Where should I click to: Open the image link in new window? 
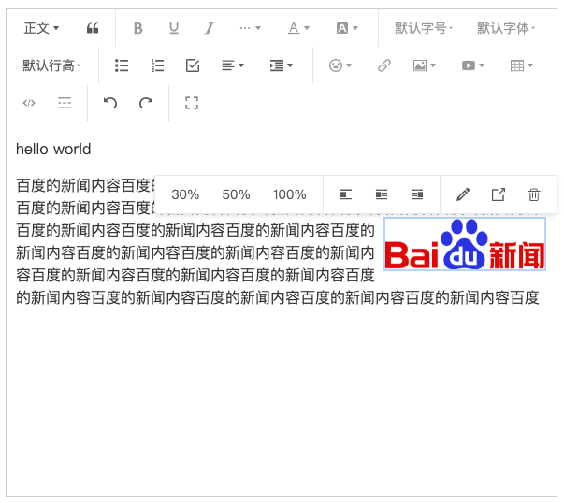499,194
